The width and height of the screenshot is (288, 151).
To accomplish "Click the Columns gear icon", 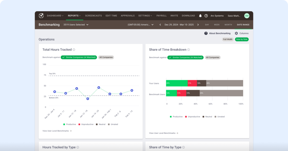I will pos(236,33).
